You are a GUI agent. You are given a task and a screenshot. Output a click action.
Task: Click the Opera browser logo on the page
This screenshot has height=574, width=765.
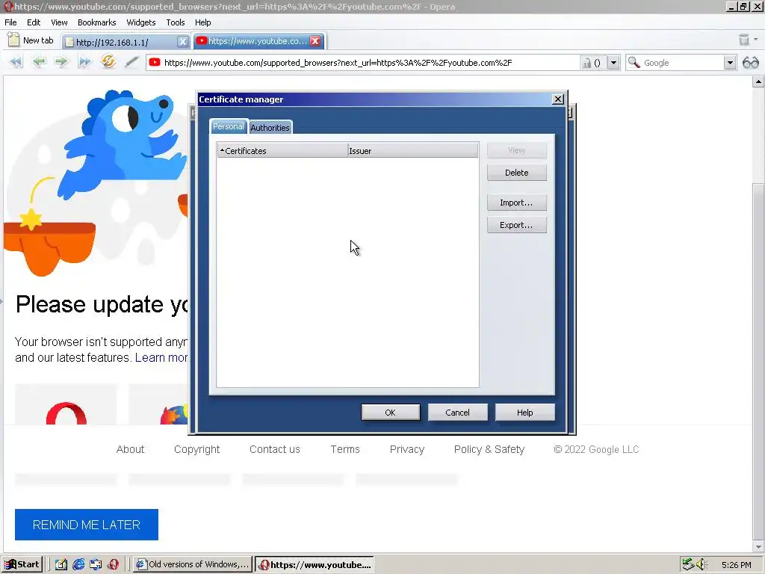pos(66,413)
